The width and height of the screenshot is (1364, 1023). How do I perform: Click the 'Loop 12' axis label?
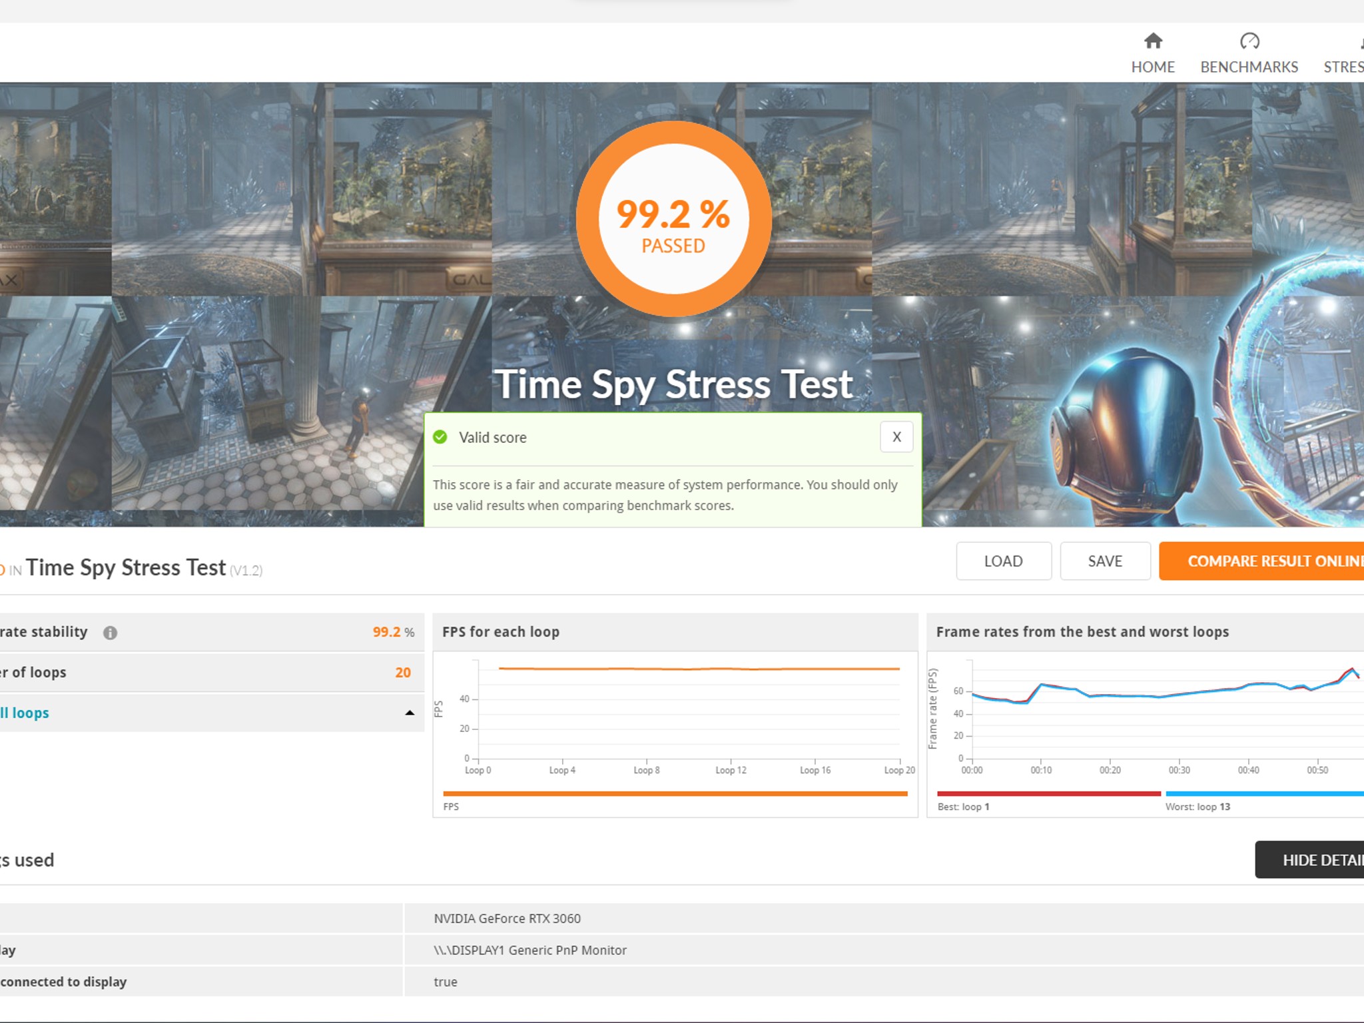[x=731, y=770]
